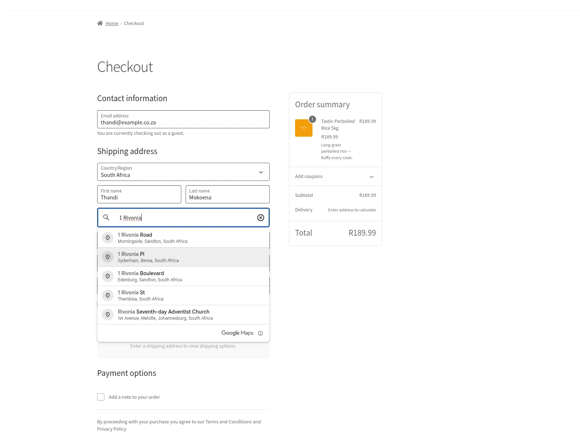Click 'Enter address to calculate' delivery text

352,210
